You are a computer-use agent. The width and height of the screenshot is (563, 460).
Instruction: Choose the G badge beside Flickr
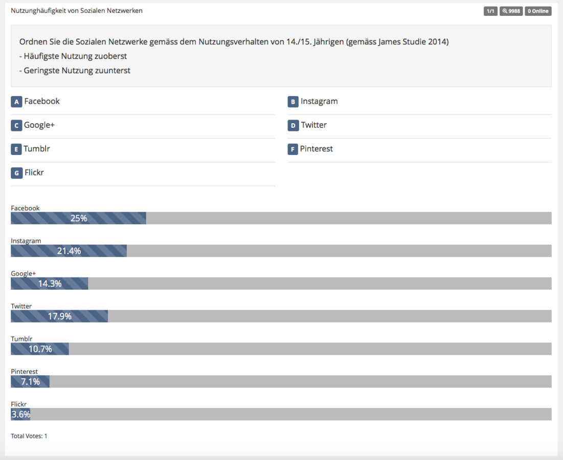click(16, 173)
